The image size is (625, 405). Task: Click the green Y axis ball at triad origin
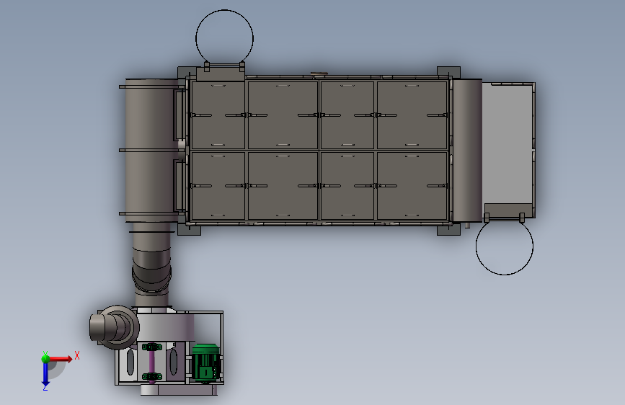click(45, 358)
